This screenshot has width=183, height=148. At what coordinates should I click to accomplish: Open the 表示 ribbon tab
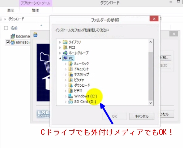[x=10, y=10]
